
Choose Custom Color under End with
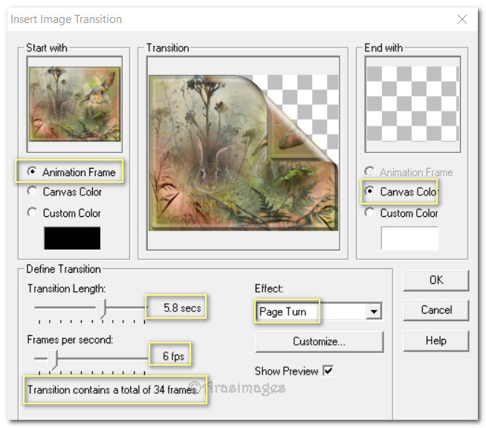[370, 213]
